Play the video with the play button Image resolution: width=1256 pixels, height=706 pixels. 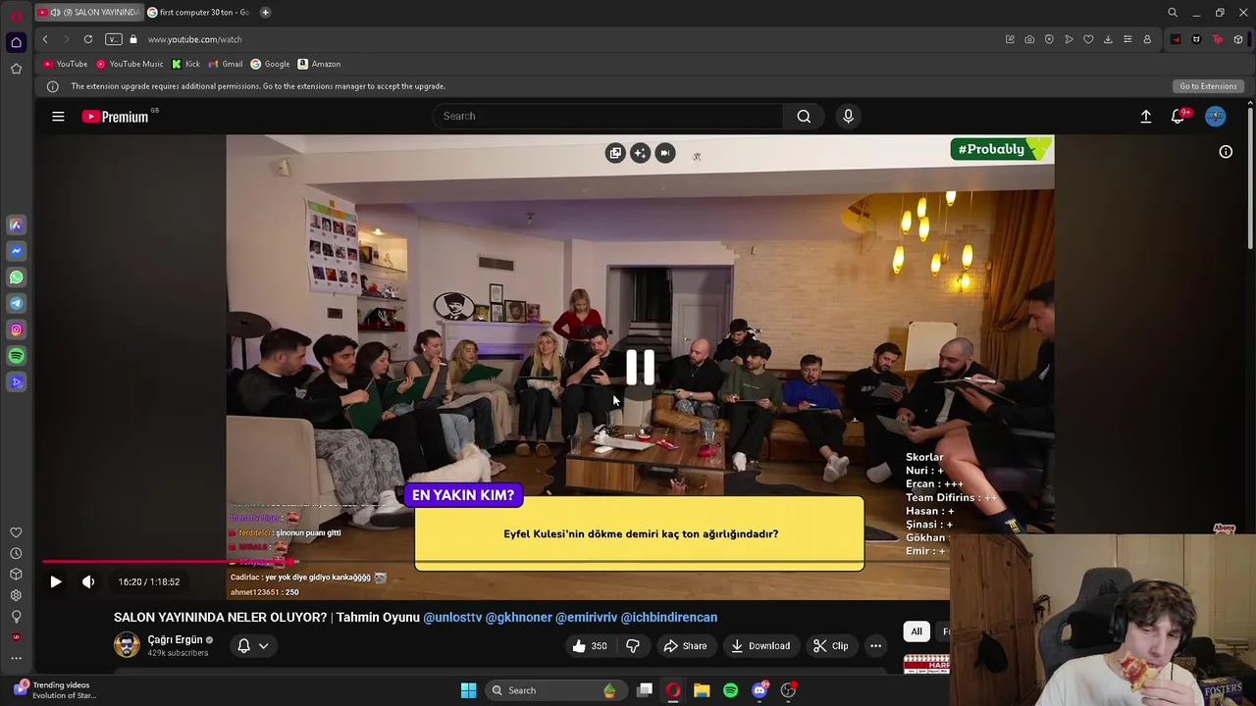click(56, 581)
